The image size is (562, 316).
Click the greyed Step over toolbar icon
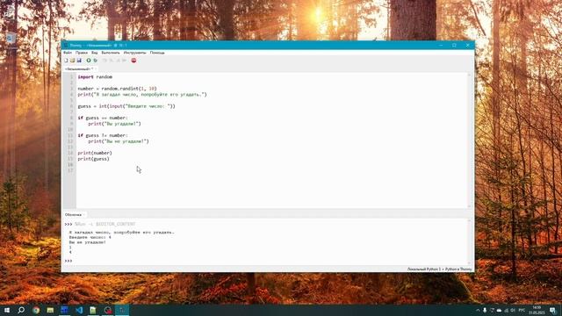[x=104, y=61]
